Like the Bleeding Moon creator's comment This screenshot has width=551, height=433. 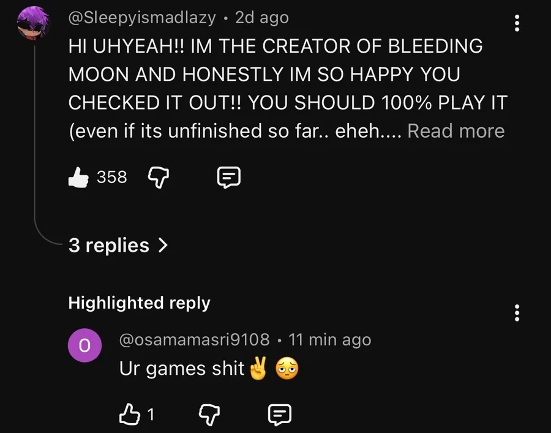pyautogui.click(x=78, y=178)
